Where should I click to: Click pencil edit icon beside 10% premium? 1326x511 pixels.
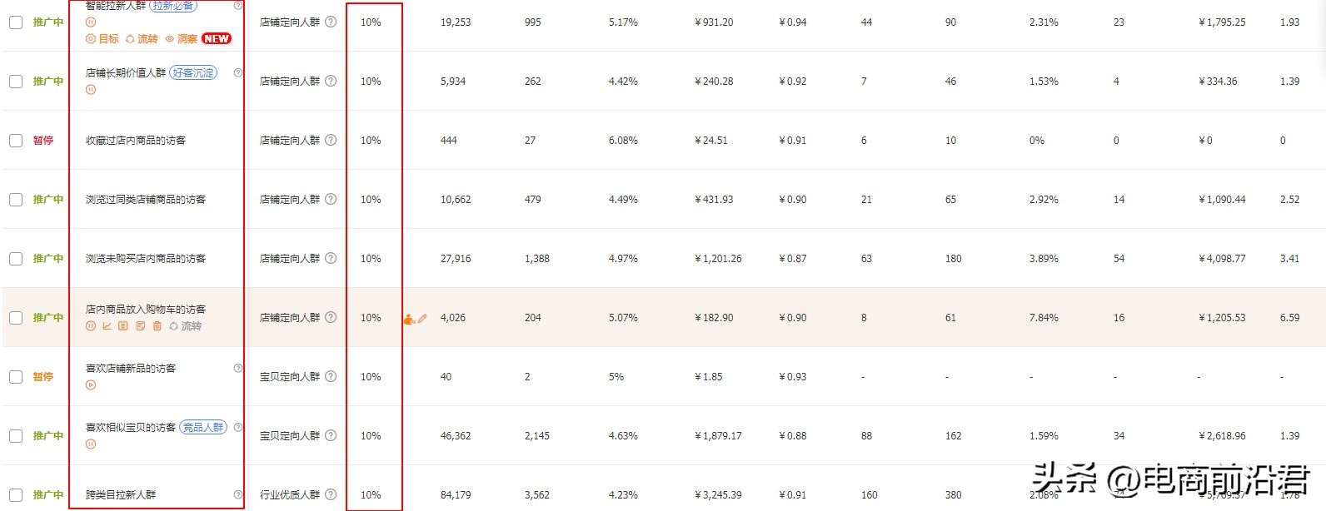tap(422, 318)
